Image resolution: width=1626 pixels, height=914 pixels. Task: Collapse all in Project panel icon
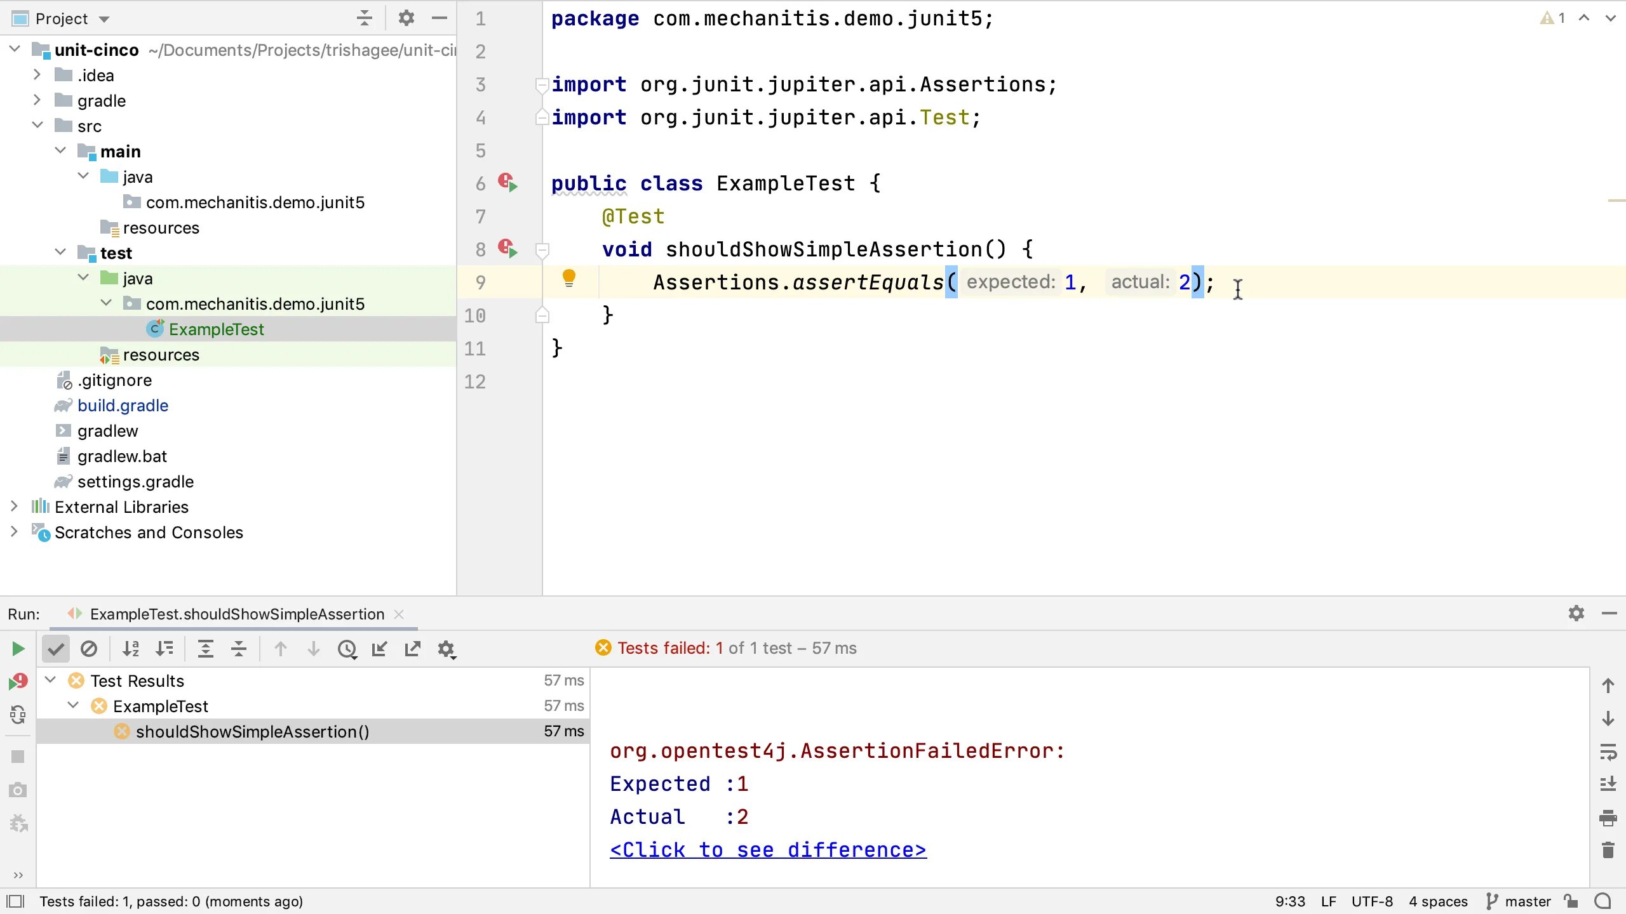tap(365, 18)
